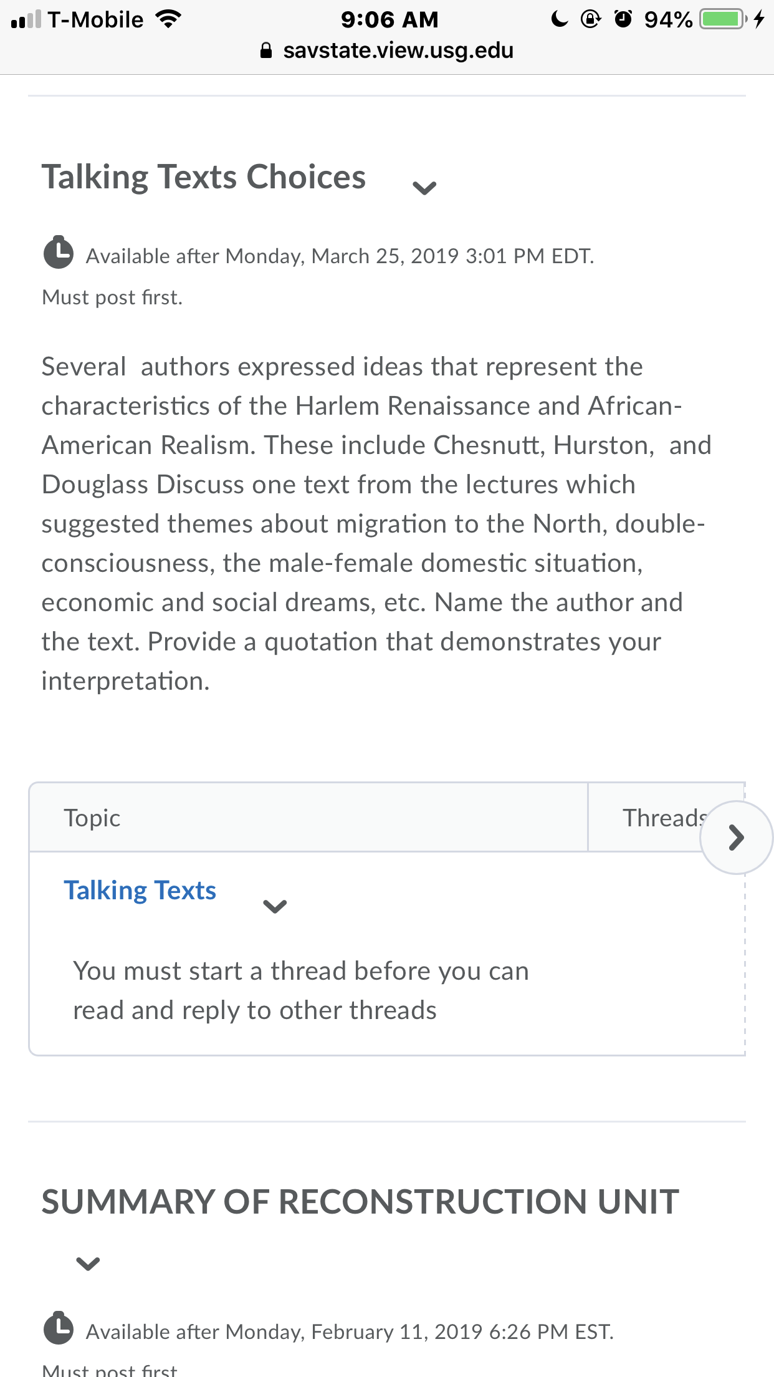Screen dimensions: 774x1377
Task: Click the clock icon beside February 11 availability
Action: pyautogui.click(x=59, y=1328)
